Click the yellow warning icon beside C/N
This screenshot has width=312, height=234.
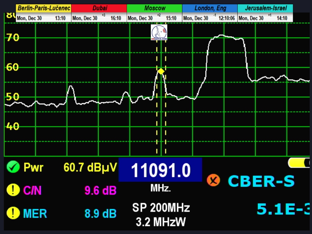point(13,190)
